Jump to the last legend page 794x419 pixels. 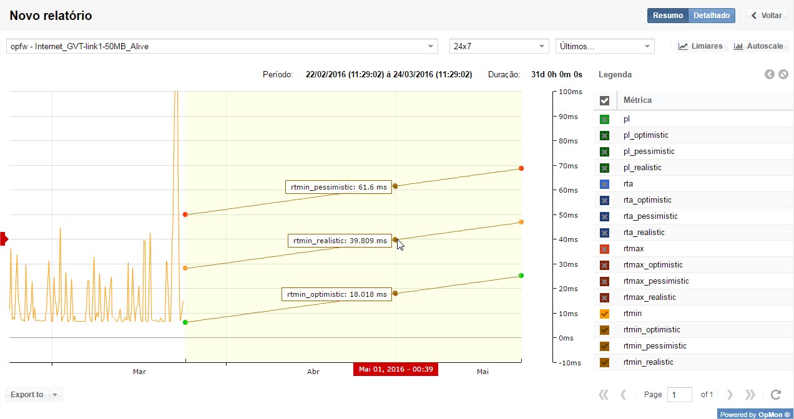(750, 395)
